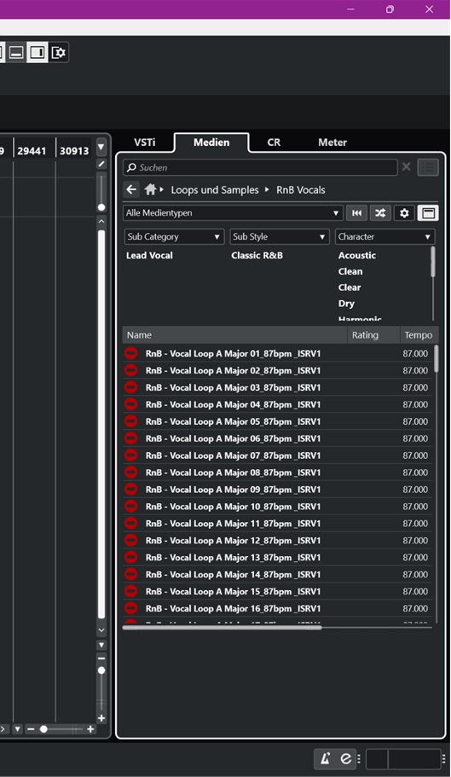The width and height of the screenshot is (451, 777).
Task: Select Vocal Loop A Major 05_87bpm file
Action: 277,421
